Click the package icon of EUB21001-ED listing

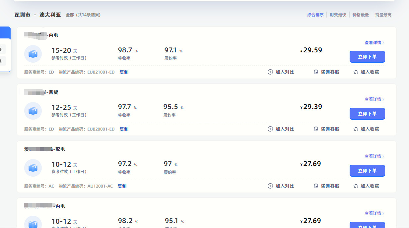pos(33,54)
